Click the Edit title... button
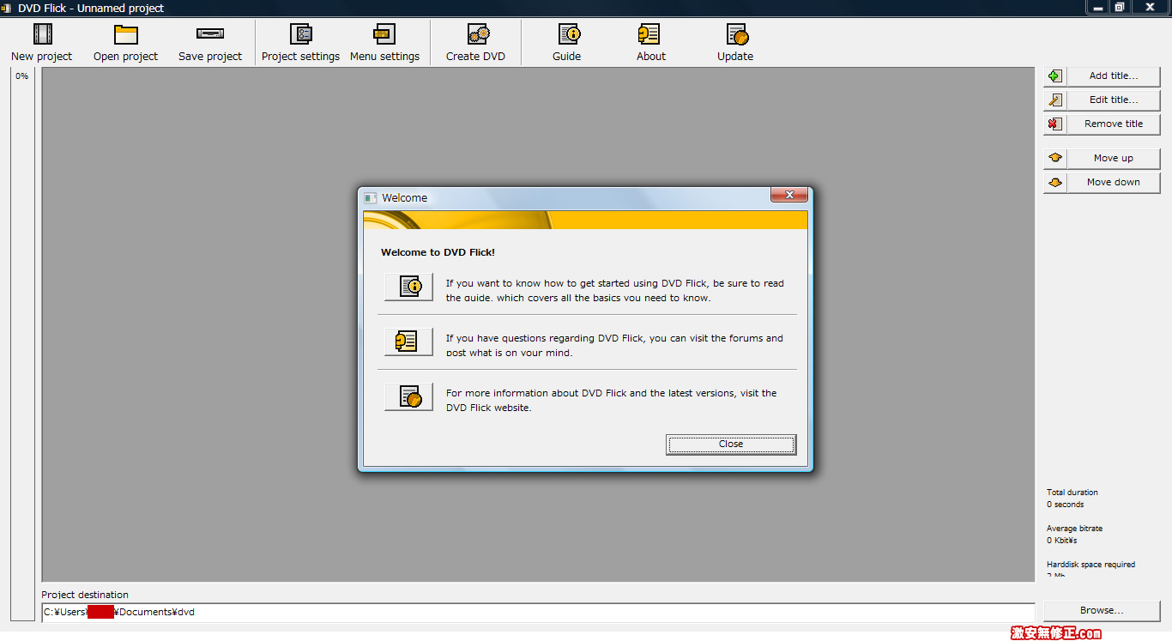Screen dimensions: 1172x641 [1114, 100]
